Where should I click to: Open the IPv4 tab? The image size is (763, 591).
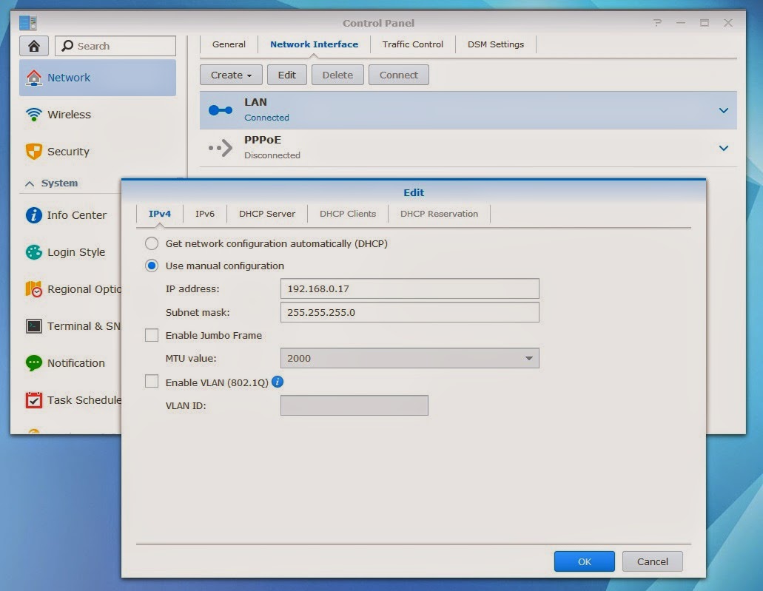point(160,214)
